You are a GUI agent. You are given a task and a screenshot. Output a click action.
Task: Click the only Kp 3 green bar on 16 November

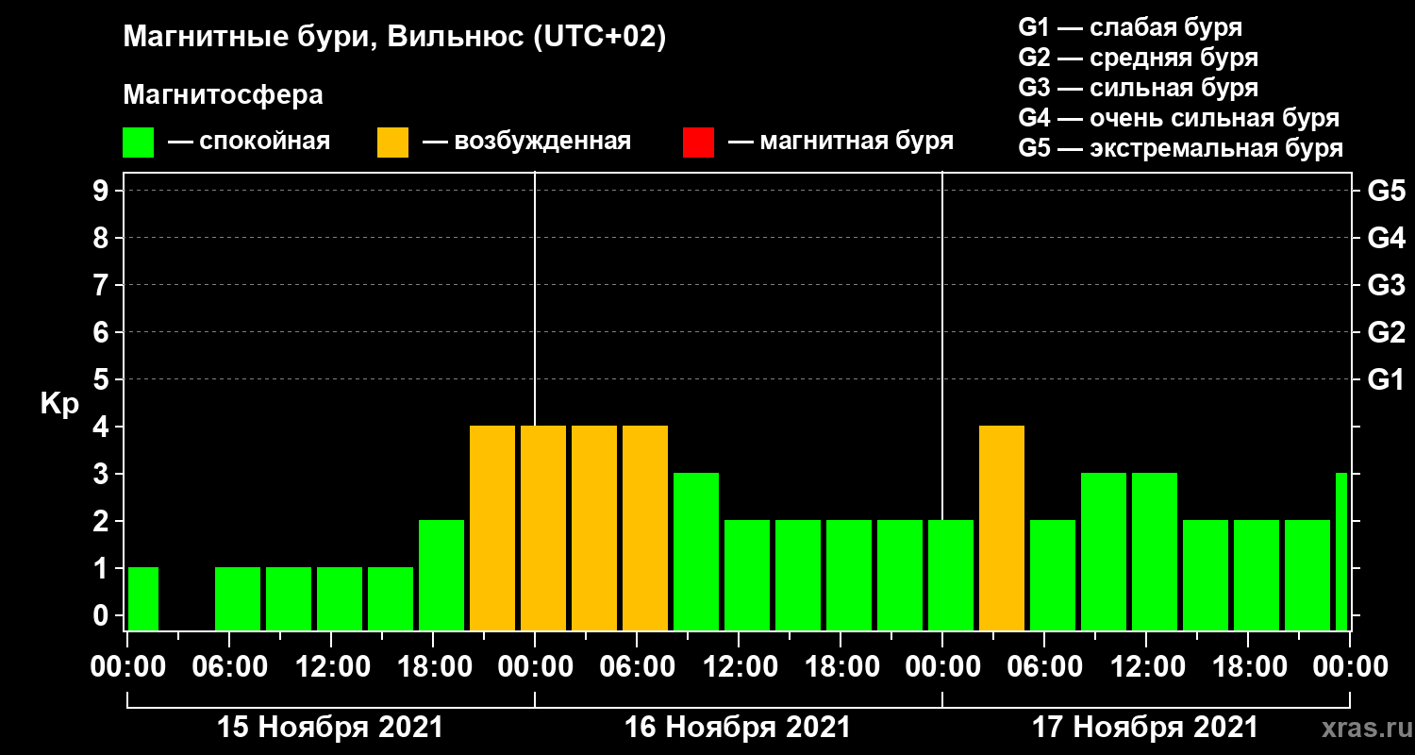696,551
